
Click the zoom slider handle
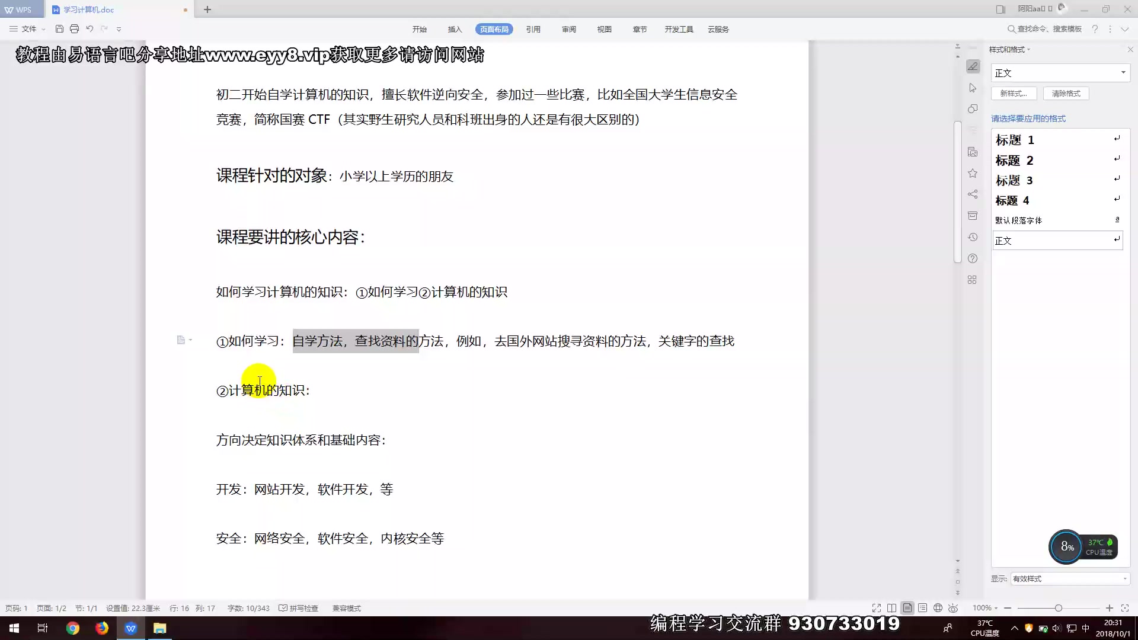point(1059,608)
